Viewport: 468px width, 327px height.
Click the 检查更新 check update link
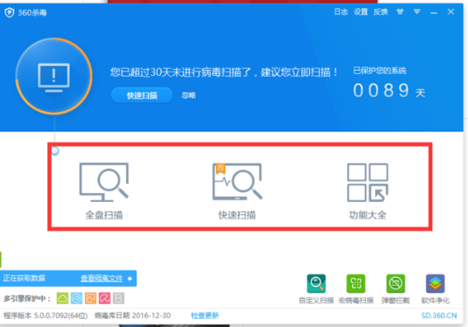205,315
